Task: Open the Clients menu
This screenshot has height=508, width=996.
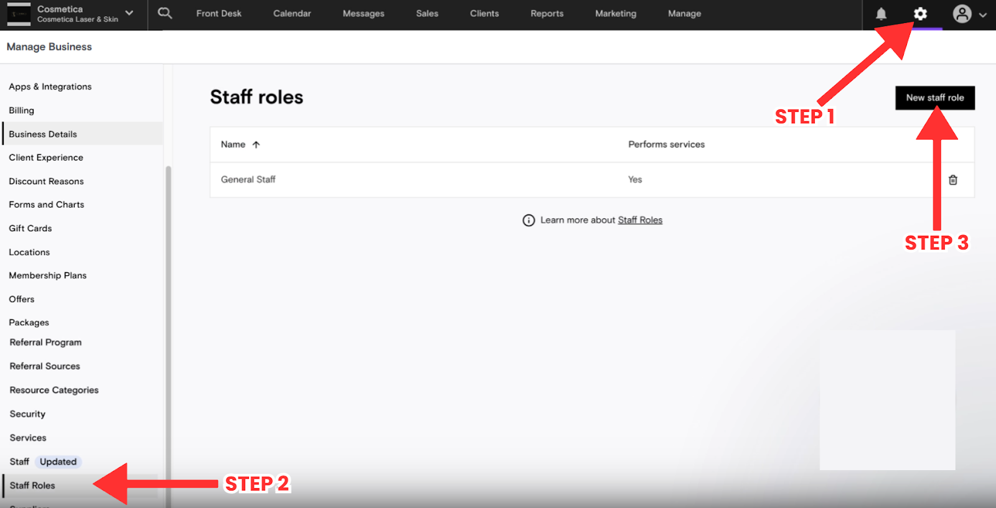Action: [484, 14]
